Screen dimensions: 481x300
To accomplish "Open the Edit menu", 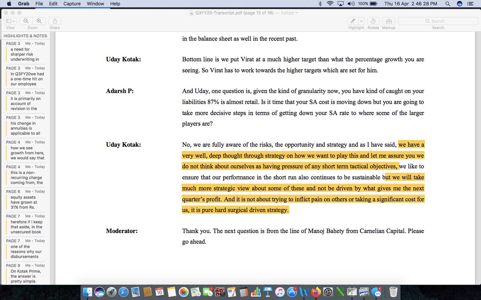I will [53, 4].
